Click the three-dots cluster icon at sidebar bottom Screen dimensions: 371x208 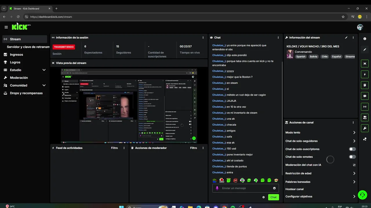tap(365, 139)
